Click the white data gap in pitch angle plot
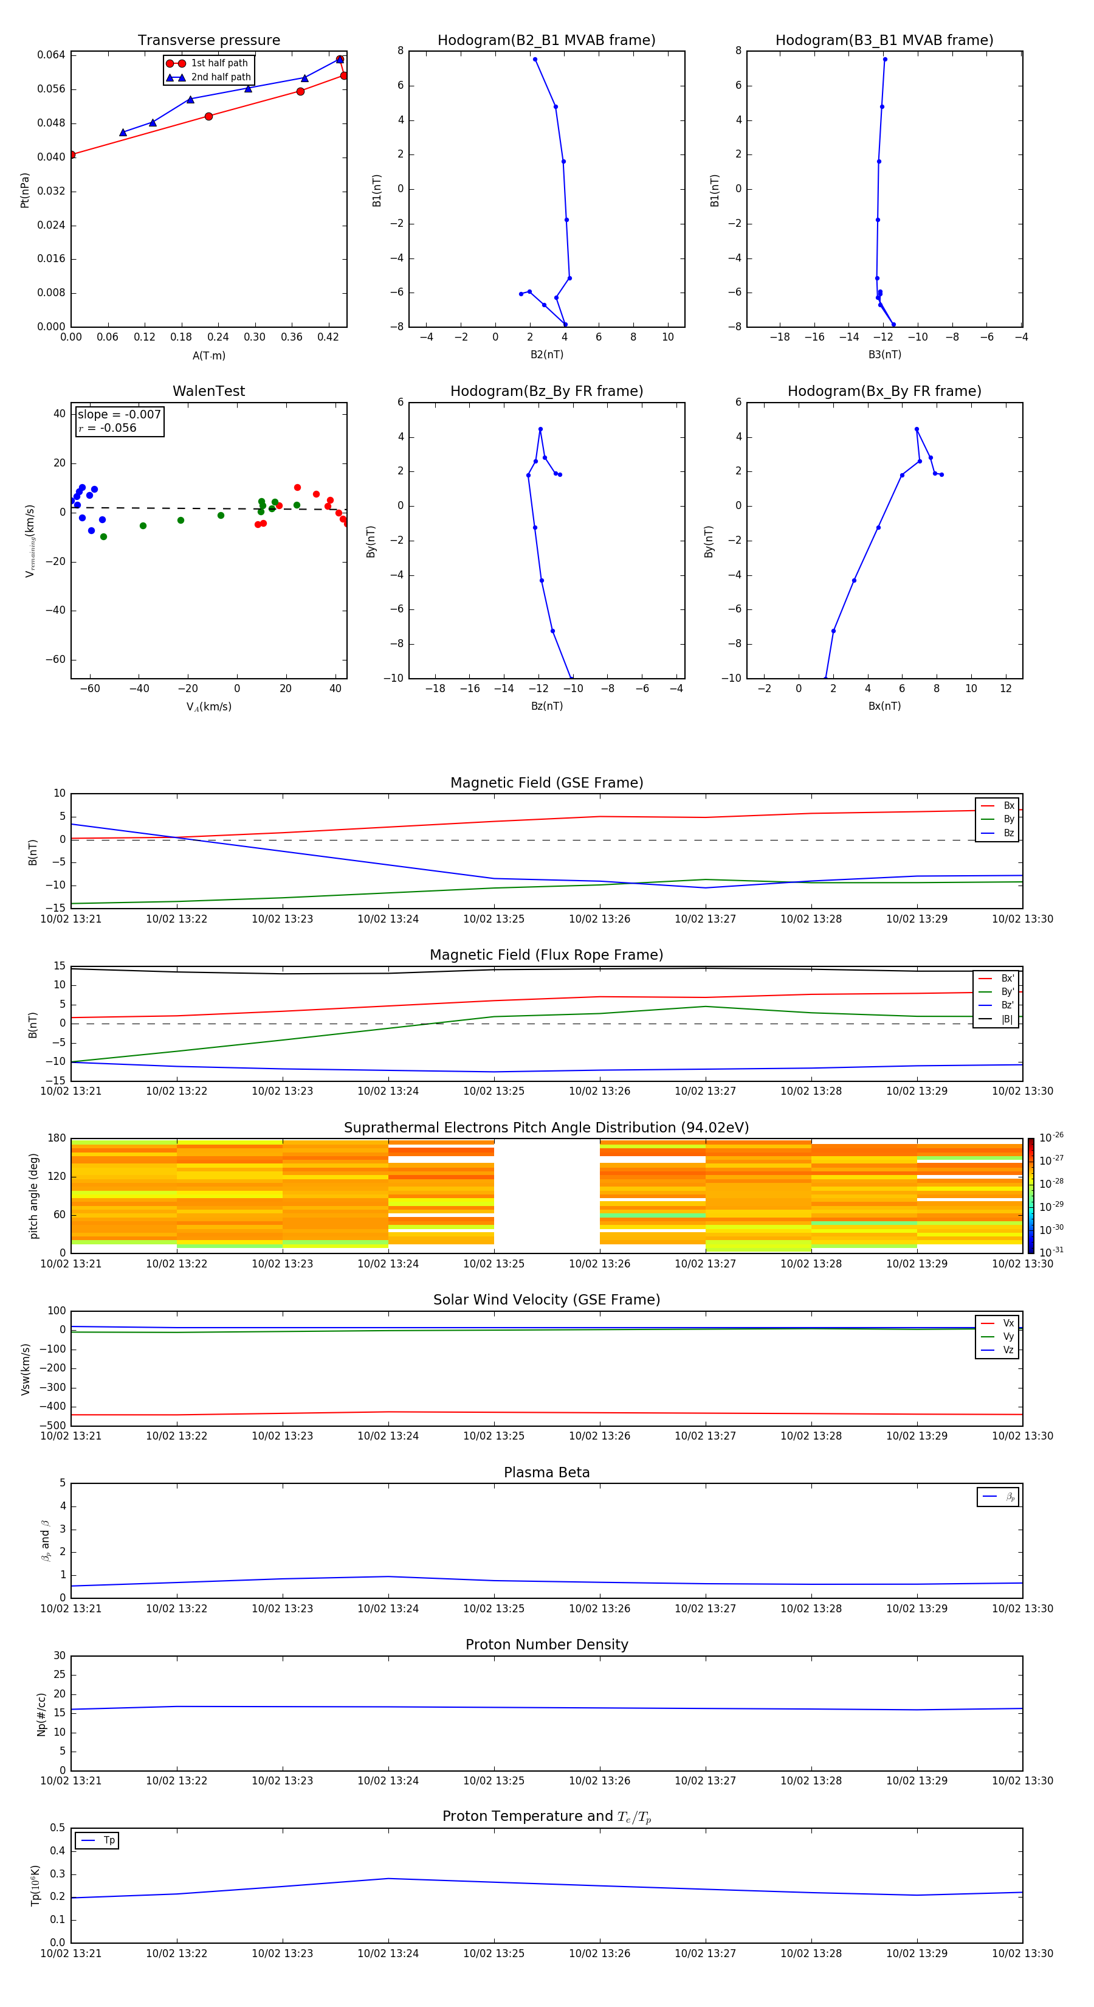Image resolution: width=1094 pixels, height=2007 pixels. (546, 1196)
